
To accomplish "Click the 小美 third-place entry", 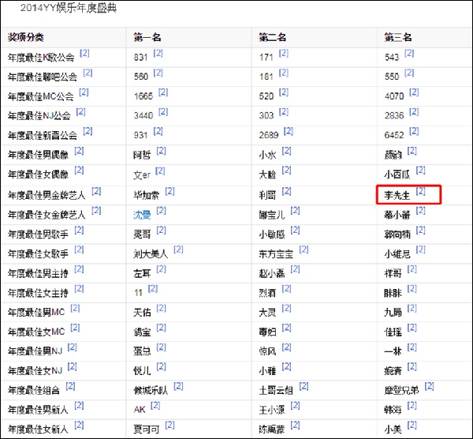I will pos(393,430).
